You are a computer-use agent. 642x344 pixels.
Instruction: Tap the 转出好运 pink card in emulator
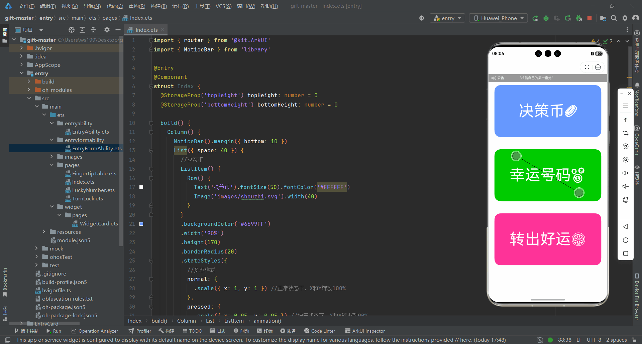point(548,239)
